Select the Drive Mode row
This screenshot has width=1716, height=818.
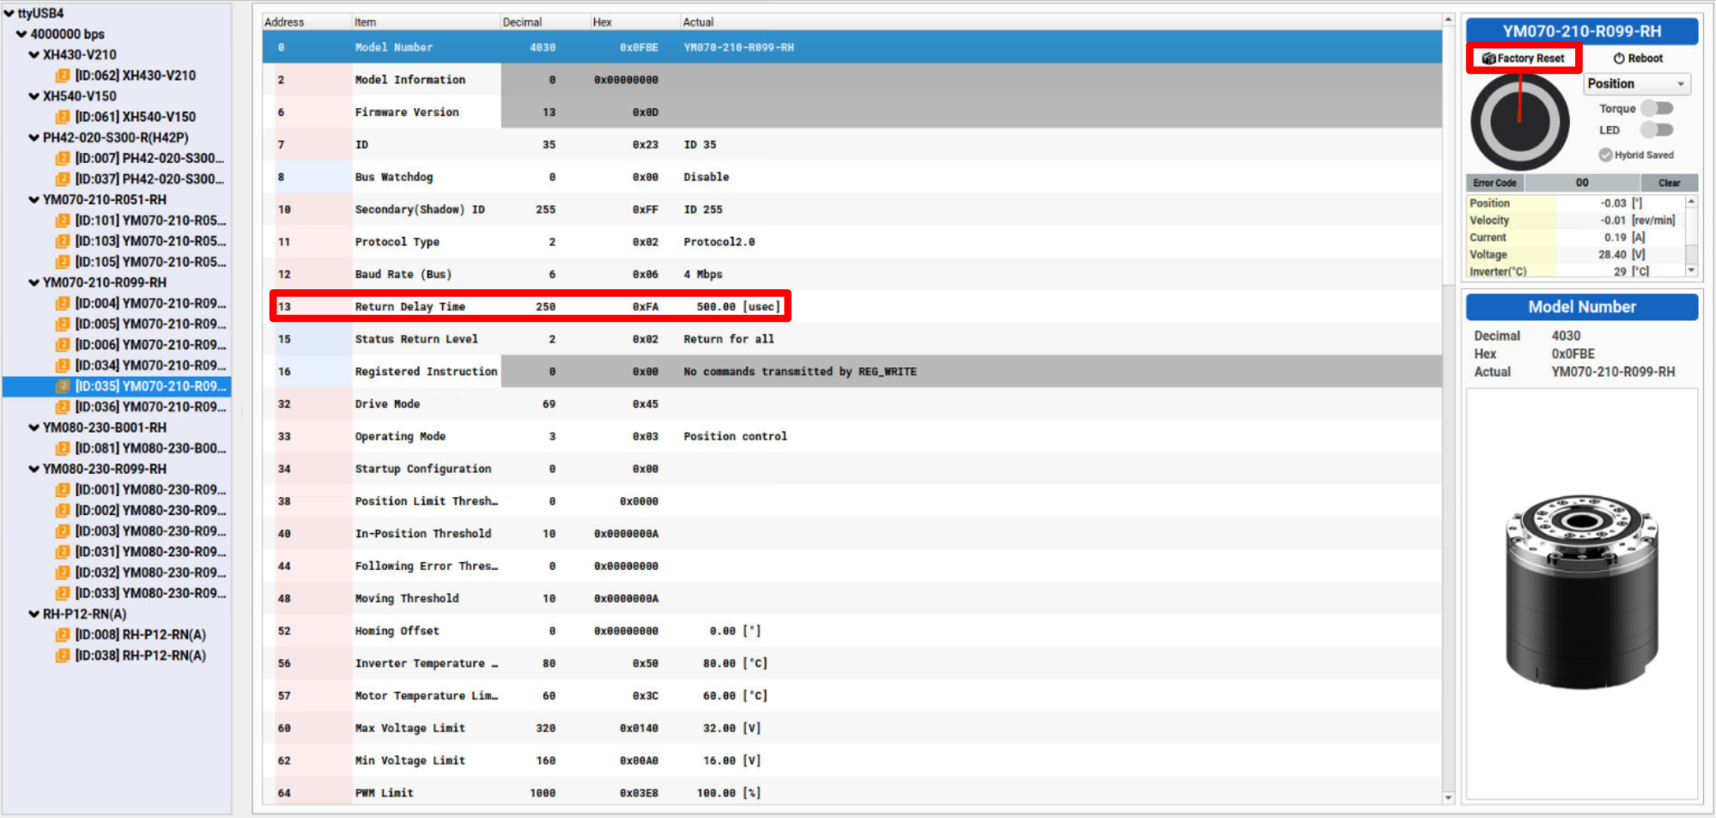pos(852,403)
